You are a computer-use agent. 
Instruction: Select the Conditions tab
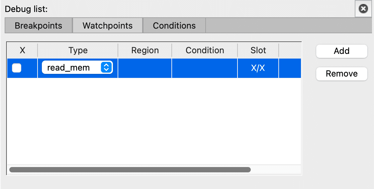[x=174, y=26]
